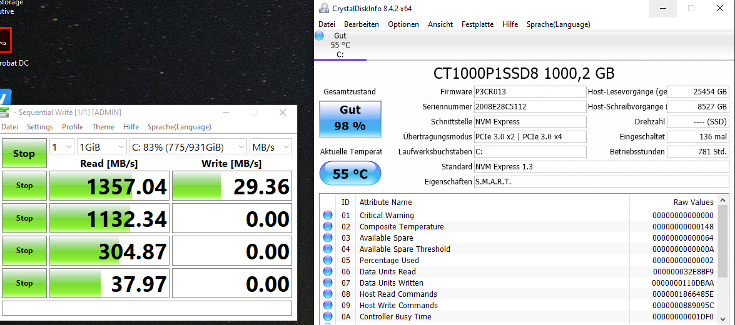Open the unit dropdown showing MB/s

click(270, 147)
